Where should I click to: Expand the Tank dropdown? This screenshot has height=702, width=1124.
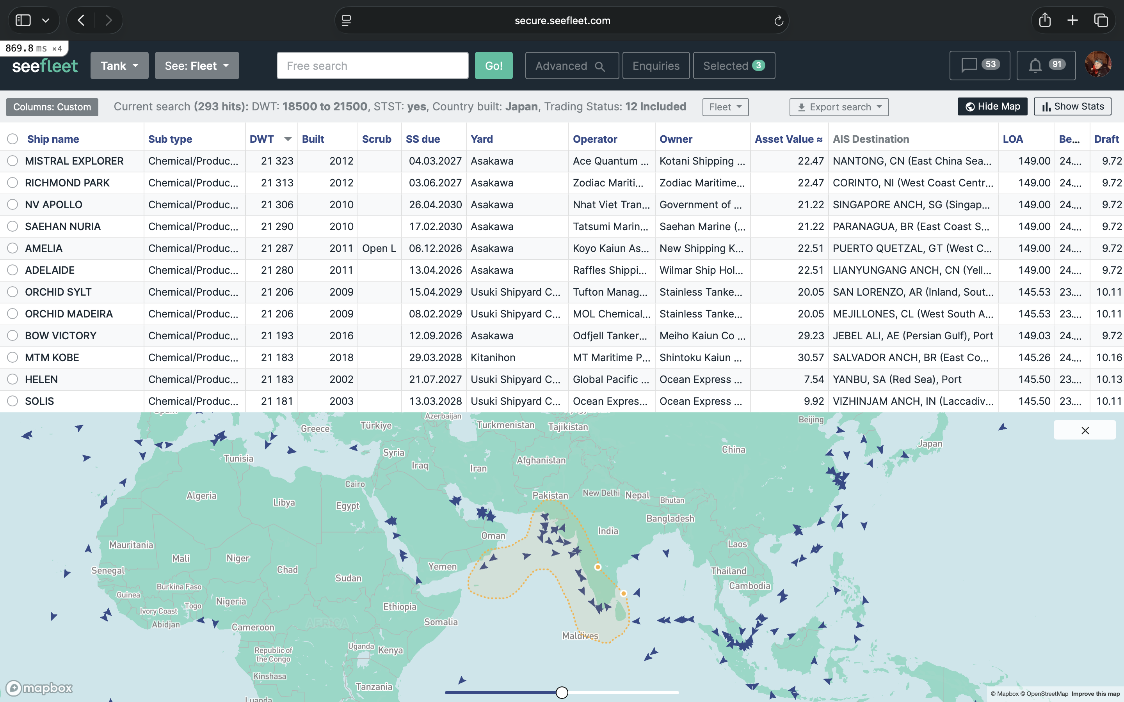(x=119, y=66)
